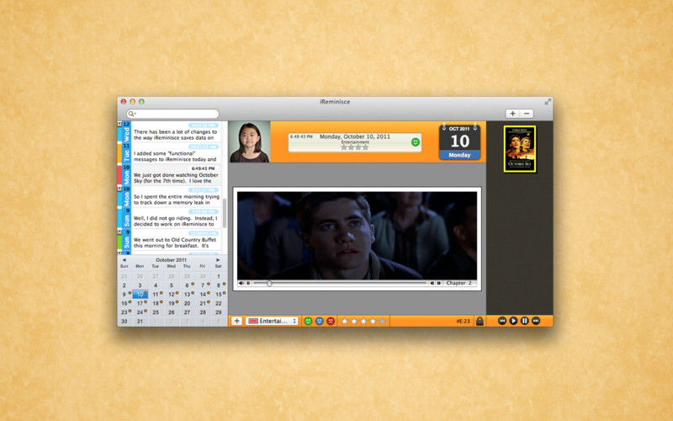Open the Chapter 2 chapter selector

459,283
